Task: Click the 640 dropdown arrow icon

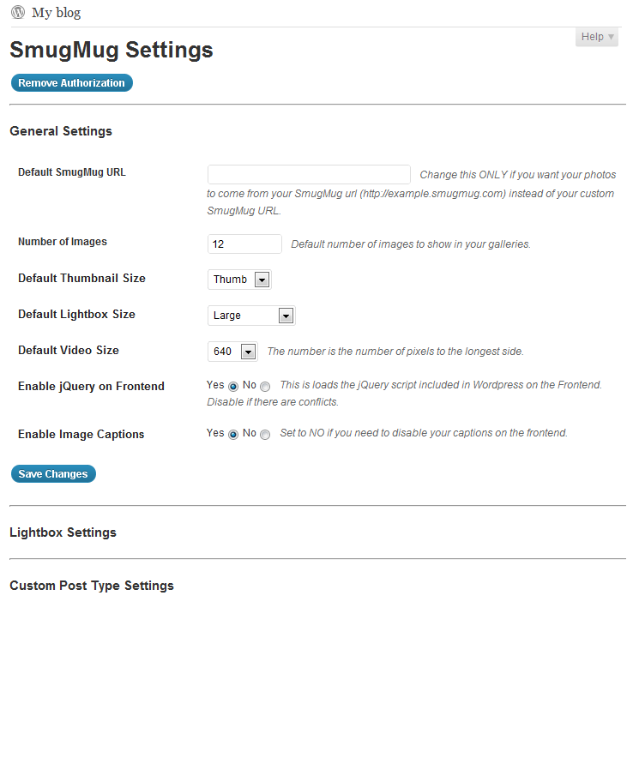Action: point(248,352)
